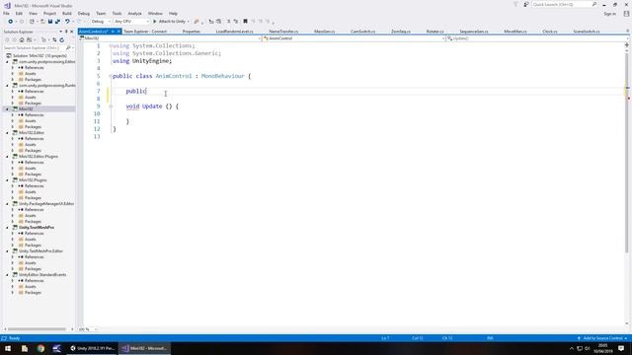Collapse the UnityEditor.StandardEvents project node
This screenshot has width=632, height=355.
pyautogui.click(x=7, y=275)
